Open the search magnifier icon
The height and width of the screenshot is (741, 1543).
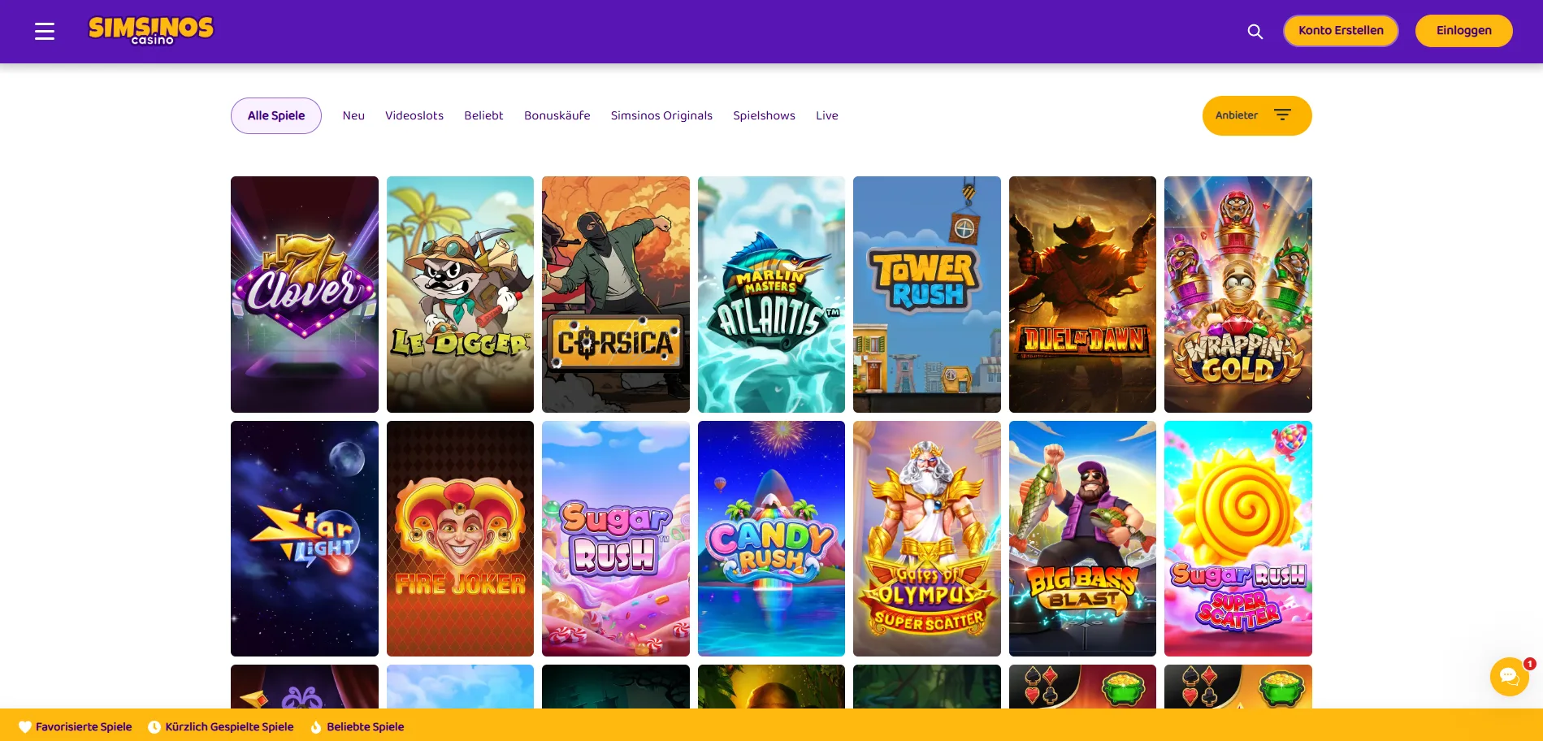[x=1255, y=32]
